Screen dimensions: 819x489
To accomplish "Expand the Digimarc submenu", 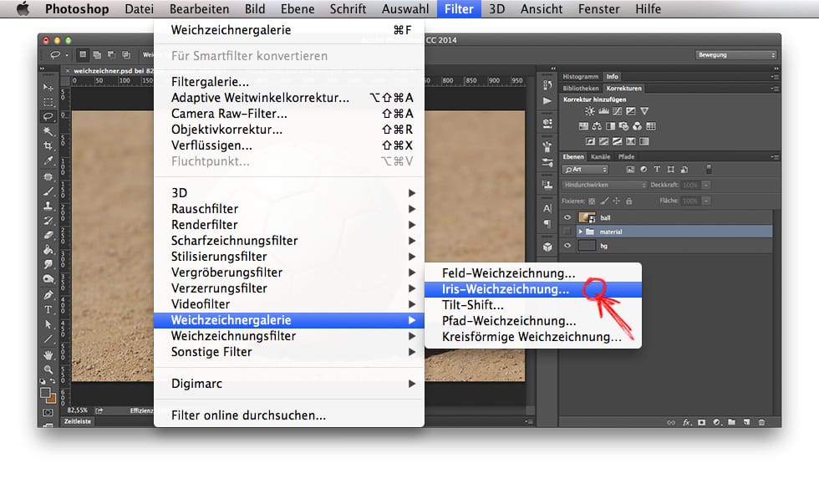I will (289, 384).
